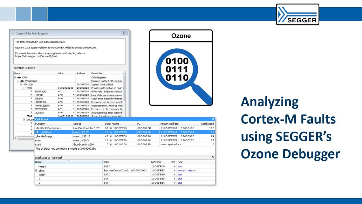
Task: Select the <BusFault Exception> call stack frame
Action: pyautogui.click(x=124, y=128)
